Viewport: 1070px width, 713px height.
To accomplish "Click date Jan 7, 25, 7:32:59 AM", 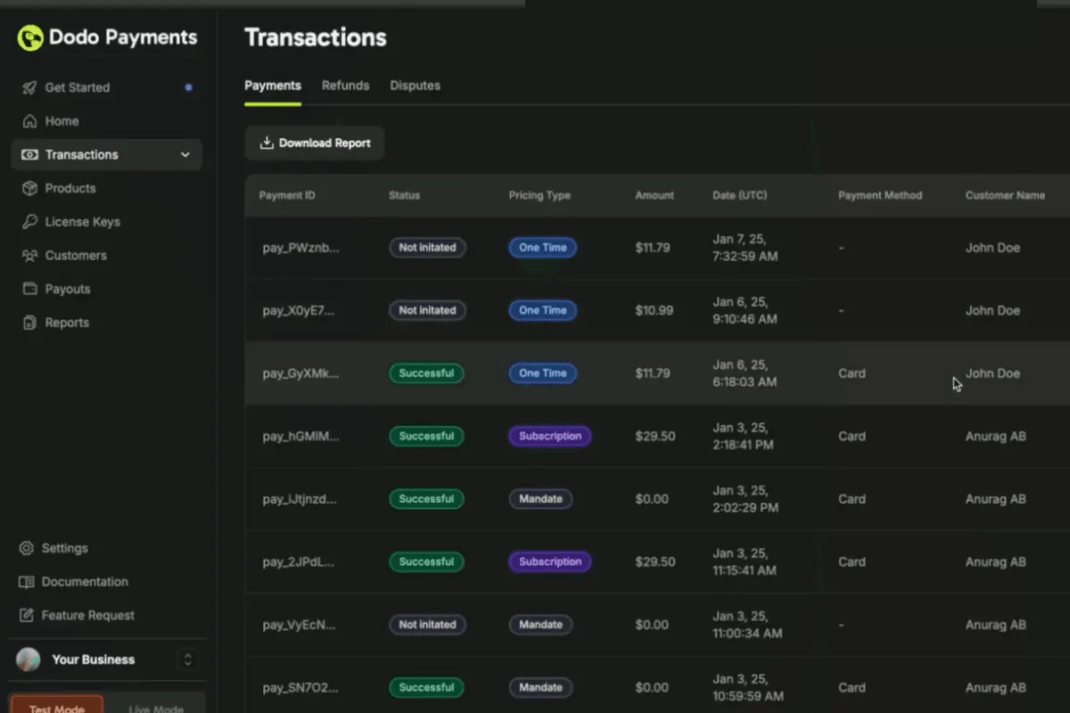I will (x=745, y=248).
